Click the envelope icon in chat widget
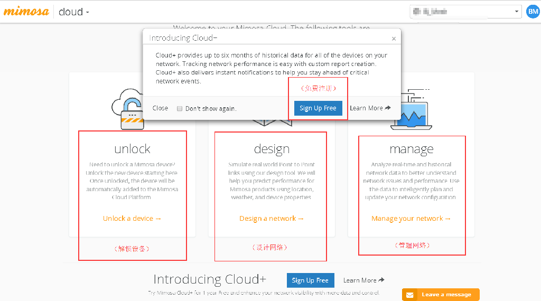Image resolution: width=541 pixels, height=301 pixels. [409, 295]
